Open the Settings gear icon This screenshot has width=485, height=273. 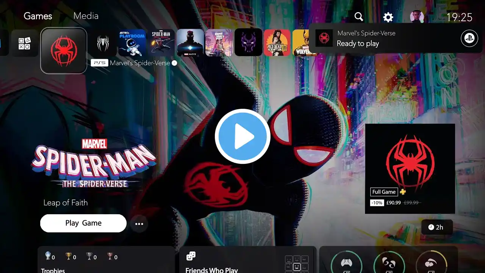tap(388, 17)
